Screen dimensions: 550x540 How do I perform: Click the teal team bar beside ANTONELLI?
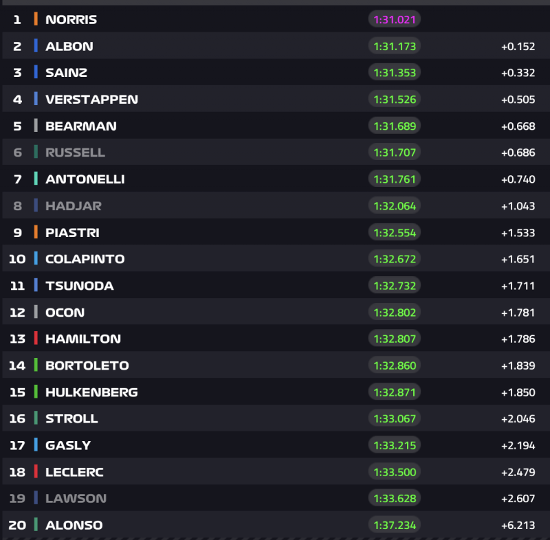click(x=36, y=179)
